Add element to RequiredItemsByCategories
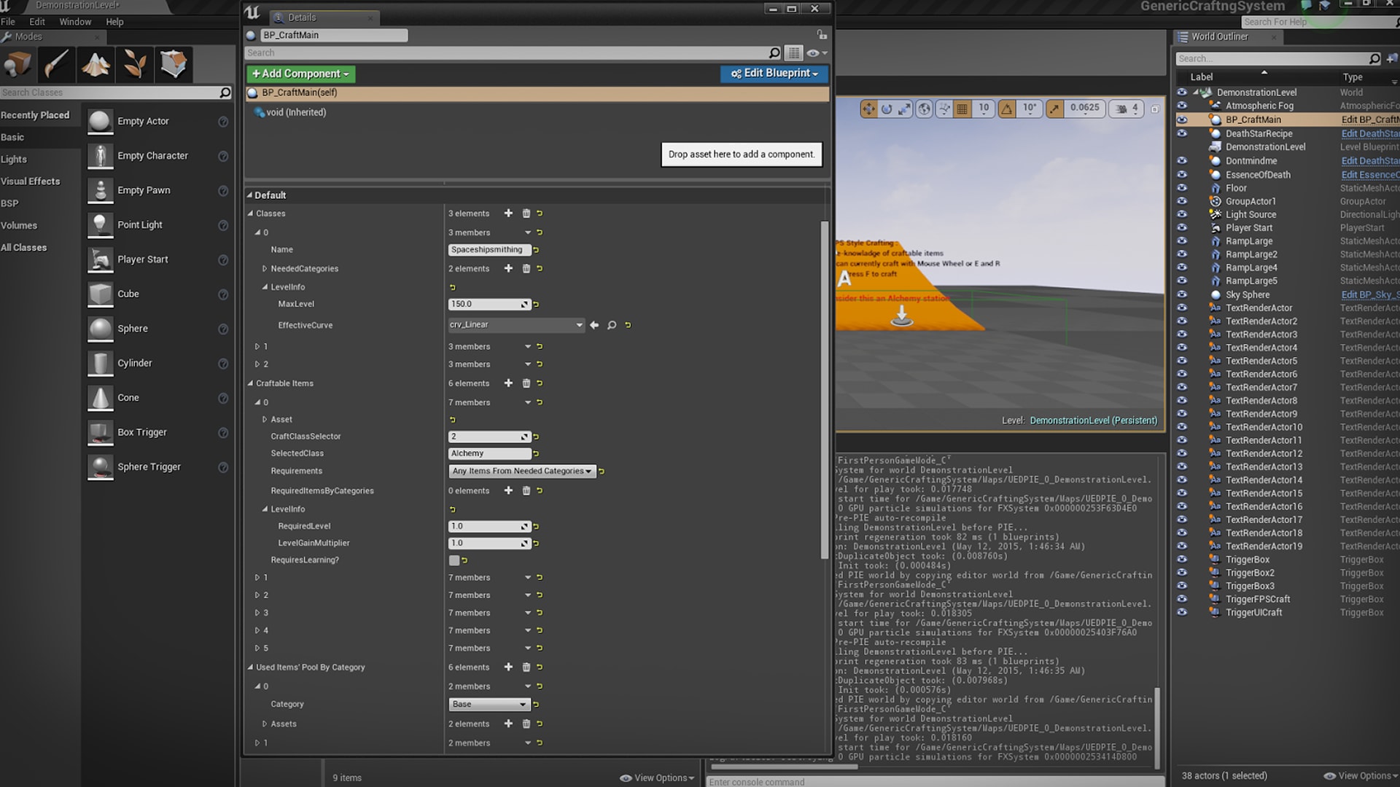This screenshot has height=787, width=1400. coord(508,491)
